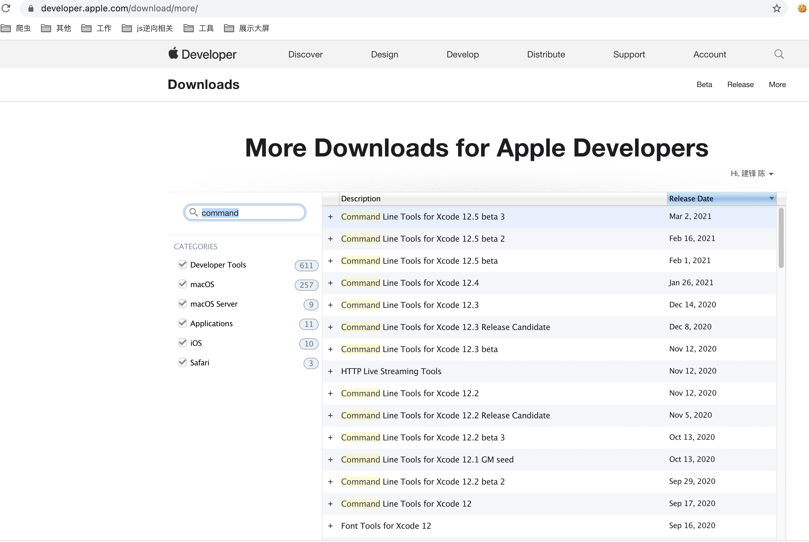This screenshot has height=542, width=809.
Task: Expand Command Line Tools for Xcode 12.5 beta 3
Action: point(331,216)
